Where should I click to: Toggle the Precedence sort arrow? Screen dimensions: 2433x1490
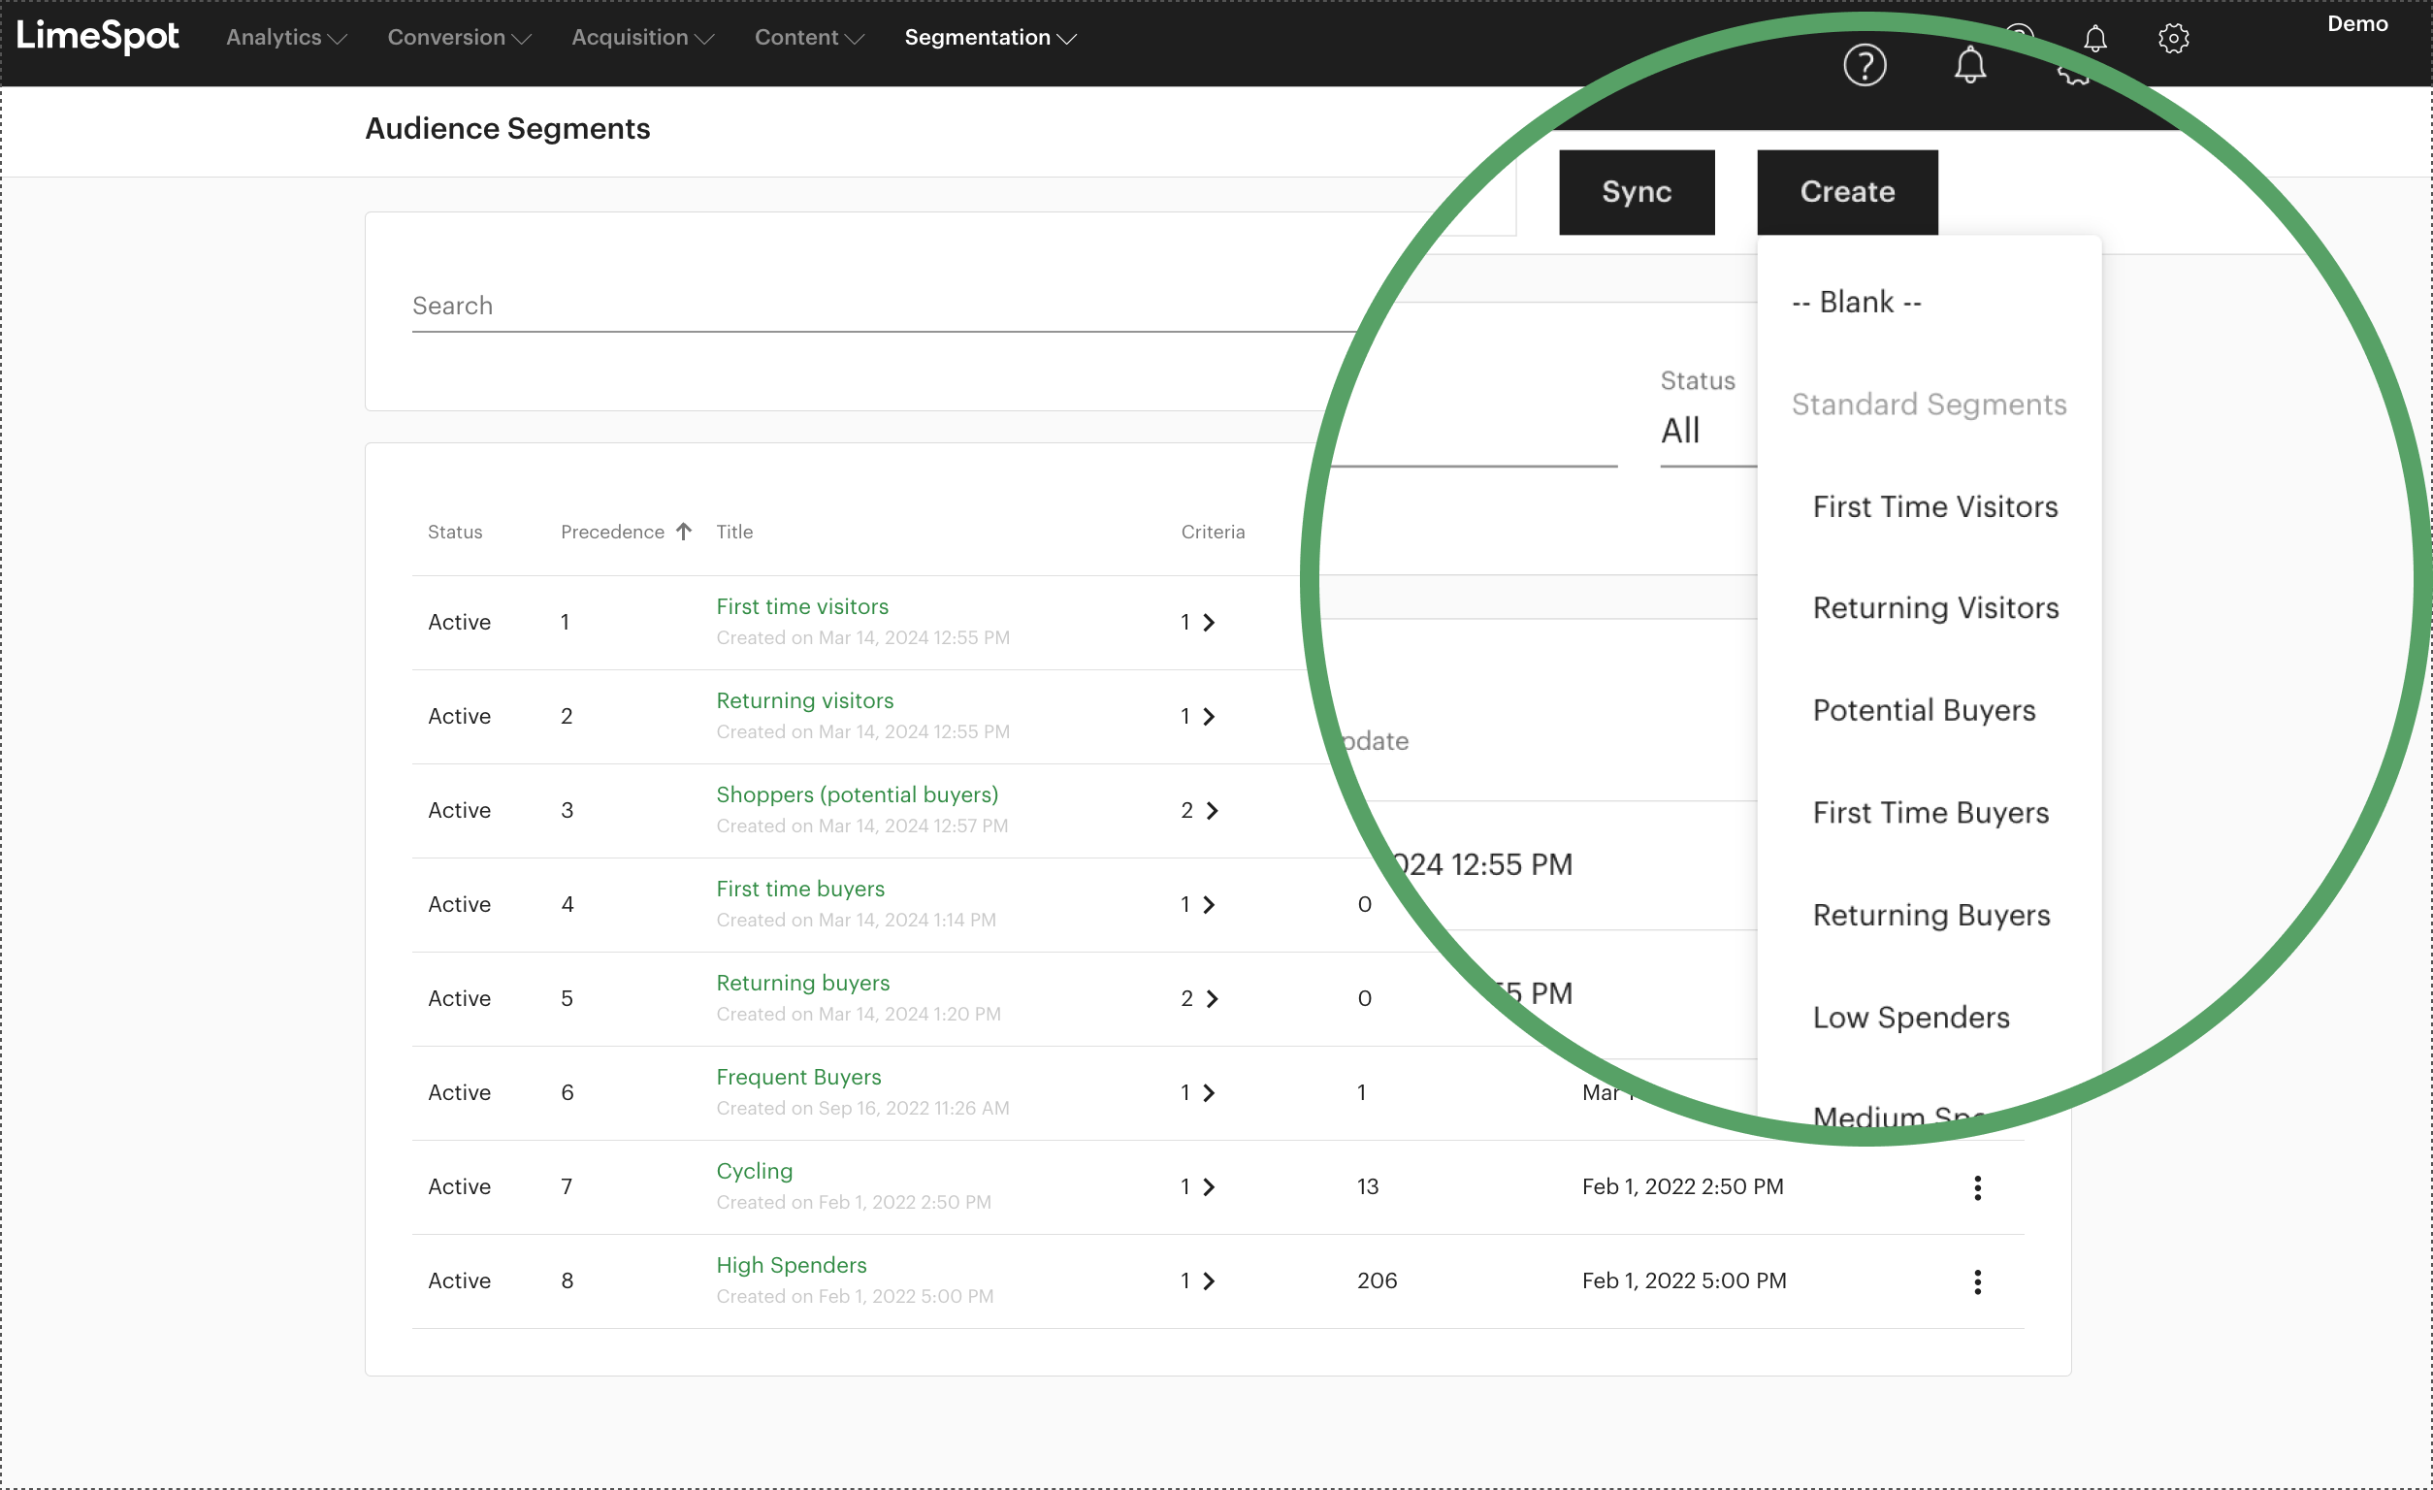point(684,532)
